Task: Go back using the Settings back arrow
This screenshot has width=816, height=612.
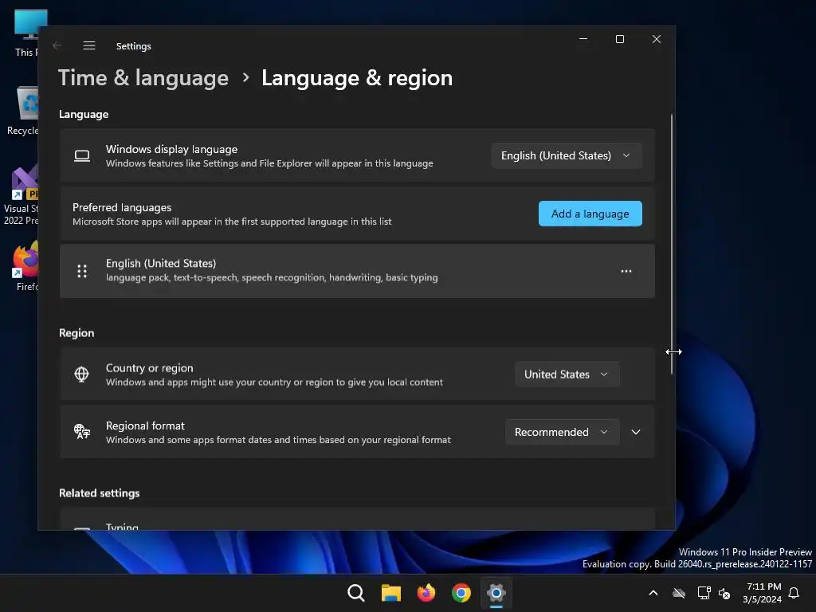Action: click(x=57, y=45)
